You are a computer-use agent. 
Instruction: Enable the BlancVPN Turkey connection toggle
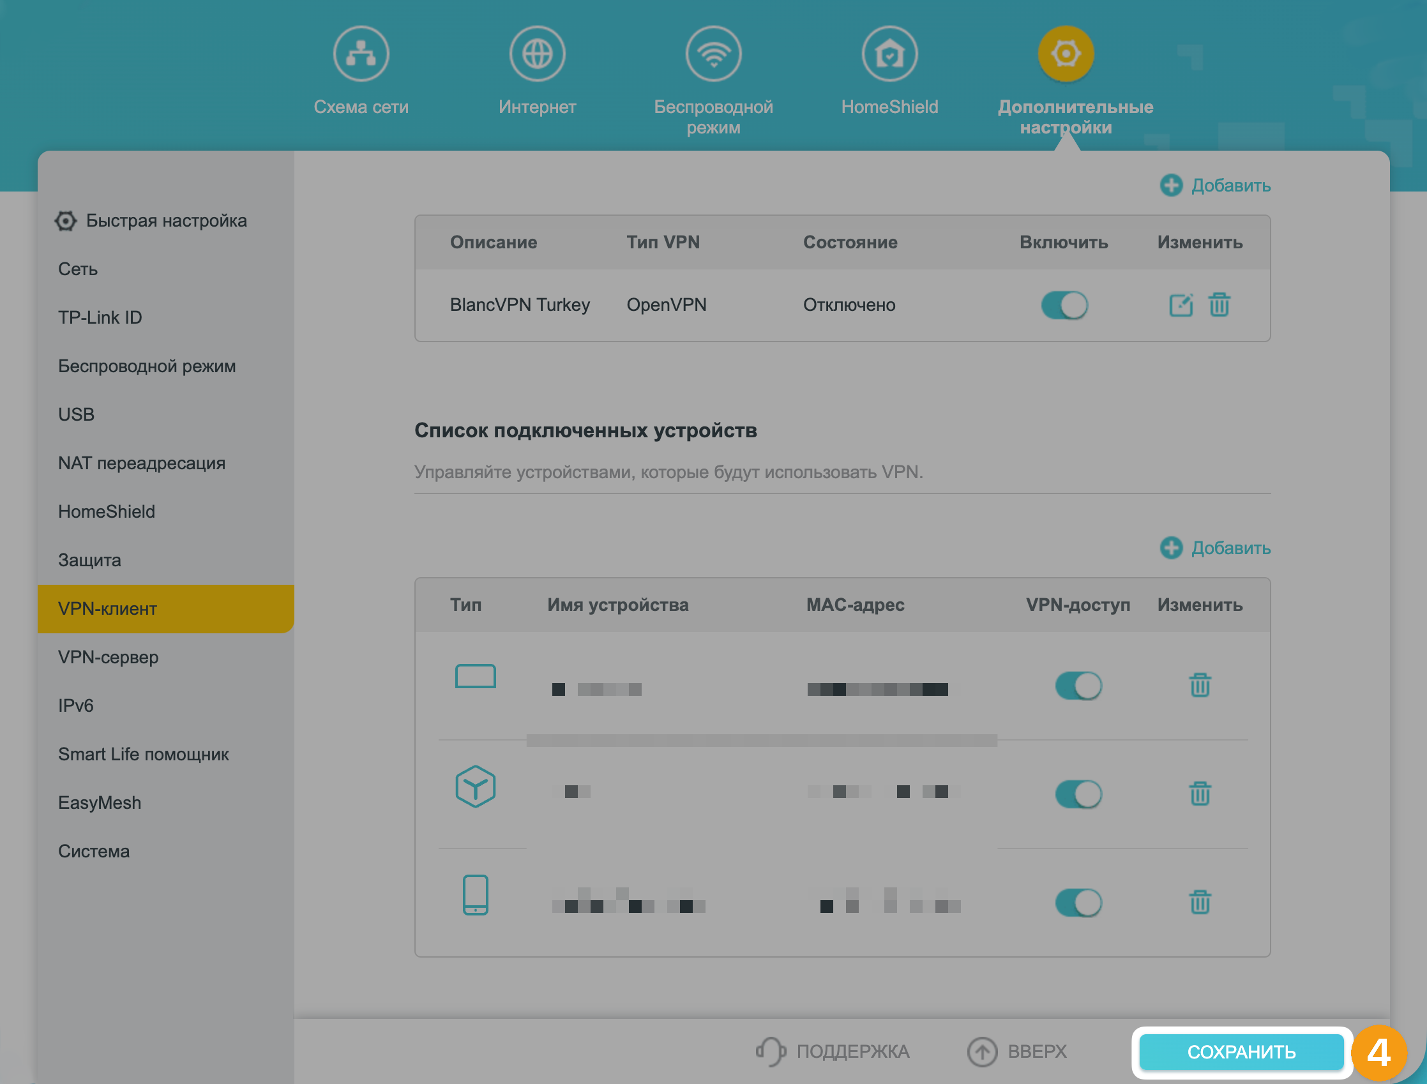1064,305
